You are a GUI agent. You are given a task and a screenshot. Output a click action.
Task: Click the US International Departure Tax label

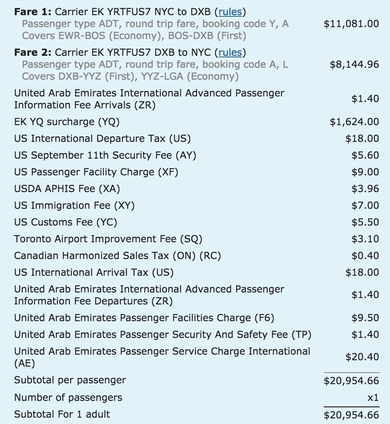pos(102,139)
